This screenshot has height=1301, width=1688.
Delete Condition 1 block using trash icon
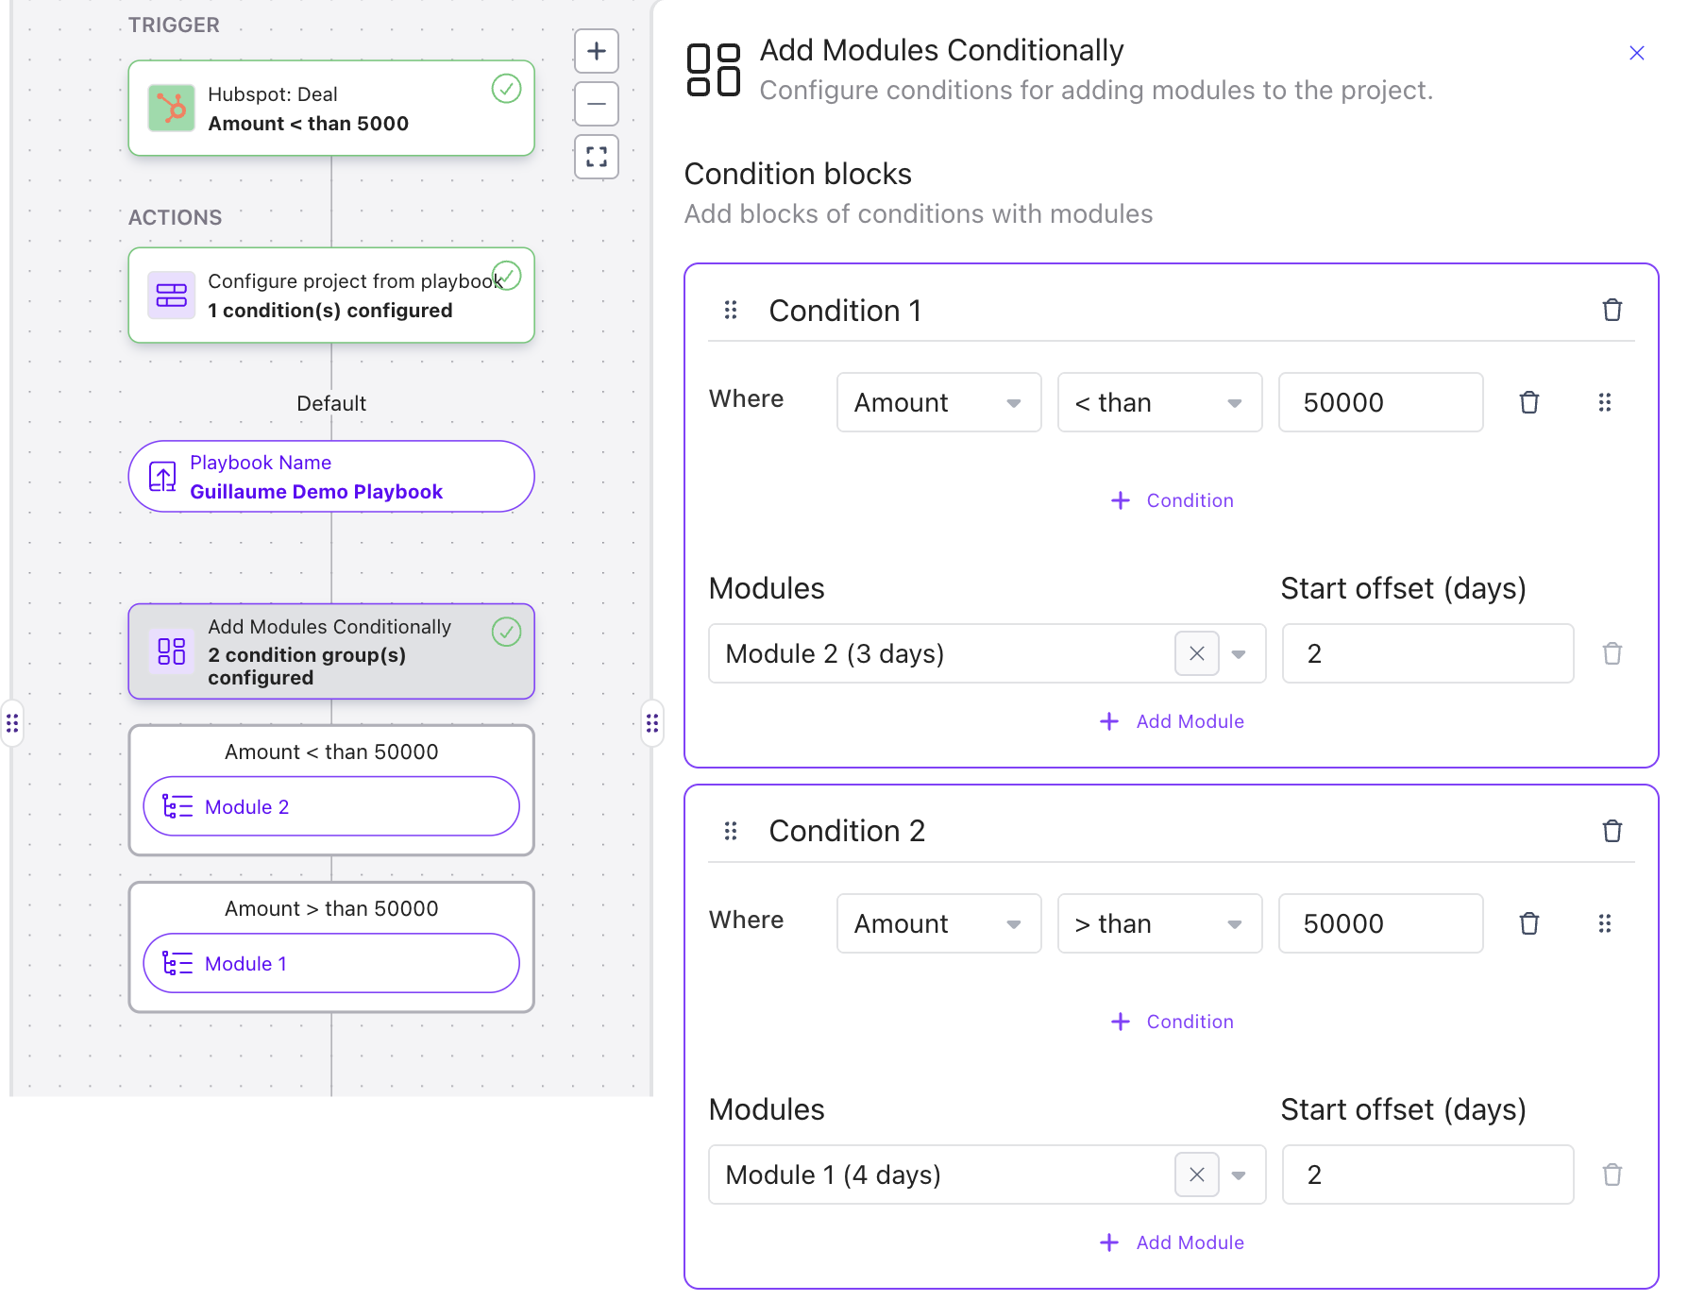tap(1612, 310)
